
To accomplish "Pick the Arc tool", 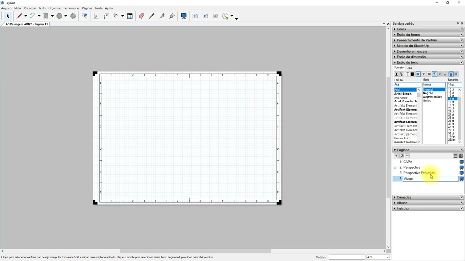I will click(33, 16).
